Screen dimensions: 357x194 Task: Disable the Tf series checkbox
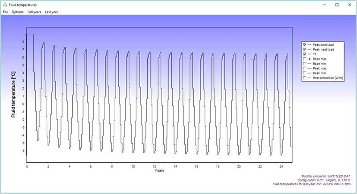pos(304,55)
